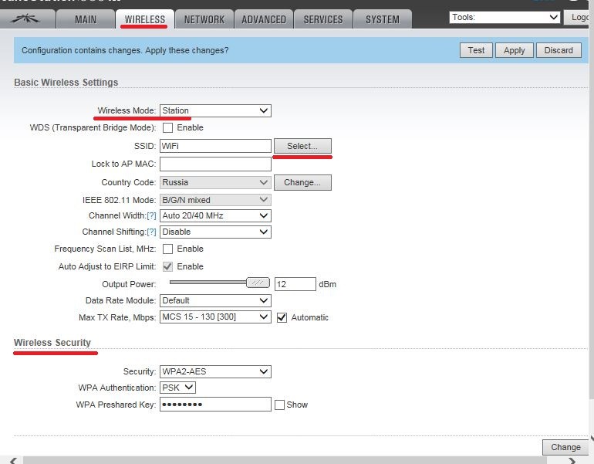This screenshot has width=594, height=464.
Task: Click the Channel Width help [?] link
Action: tap(151, 216)
